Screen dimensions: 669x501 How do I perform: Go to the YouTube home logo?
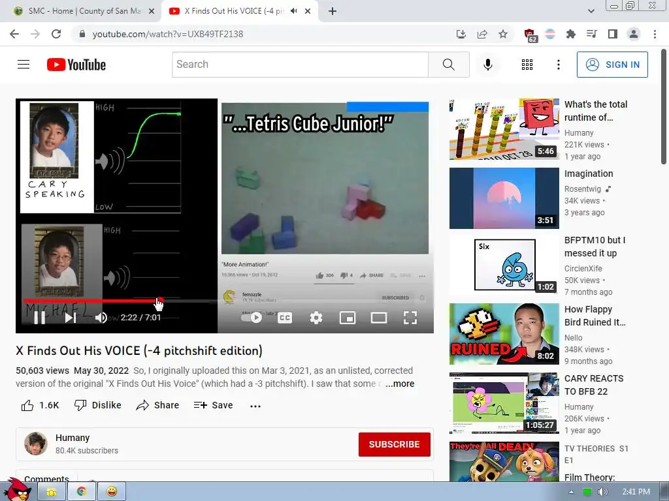pyautogui.click(x=76, y=65)
